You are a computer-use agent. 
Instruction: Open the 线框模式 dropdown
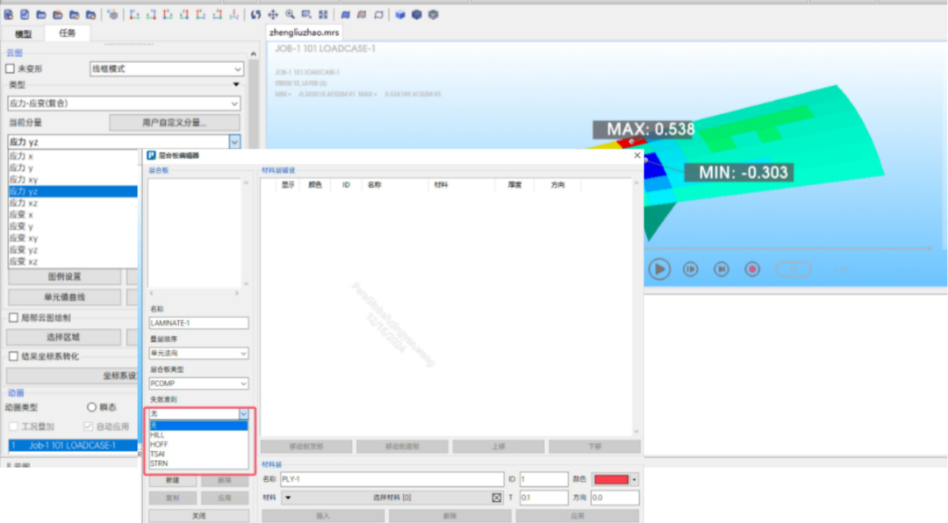[x=166, y=68]
